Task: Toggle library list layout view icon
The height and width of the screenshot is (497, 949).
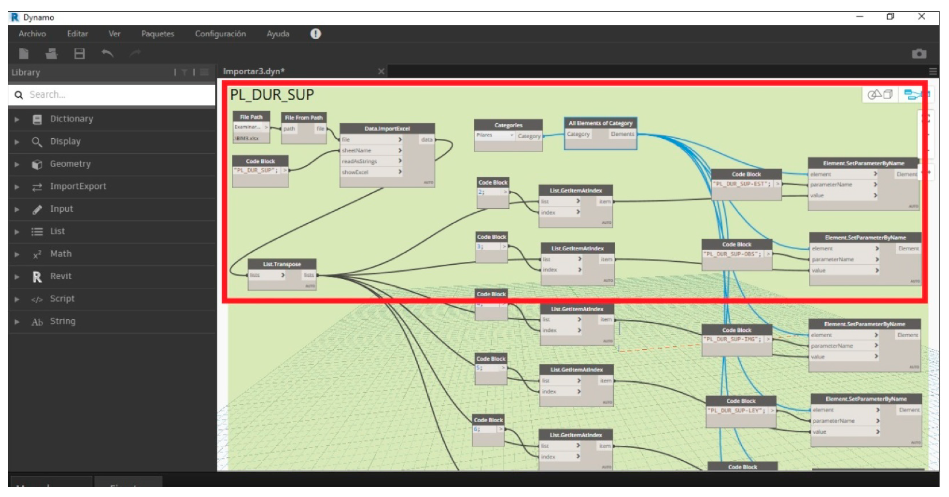Action: (205, 72)
